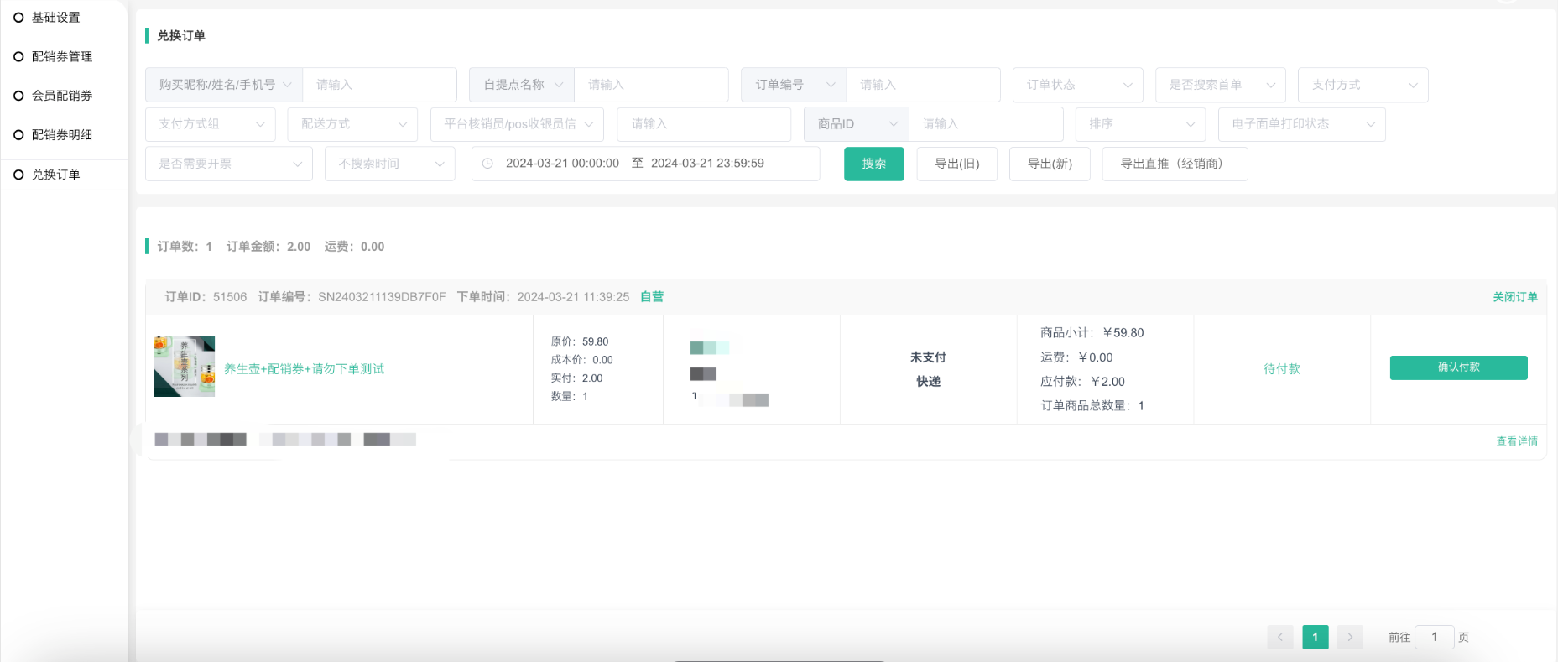Click previous page arrow in pagination

1279,638
